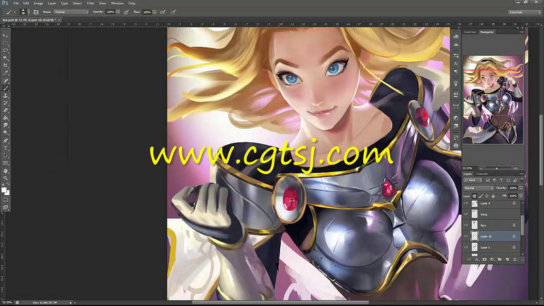The width and height of the screenshot is (544, 306).
Task: Select the Dodge tool
Action: point(5,133)
